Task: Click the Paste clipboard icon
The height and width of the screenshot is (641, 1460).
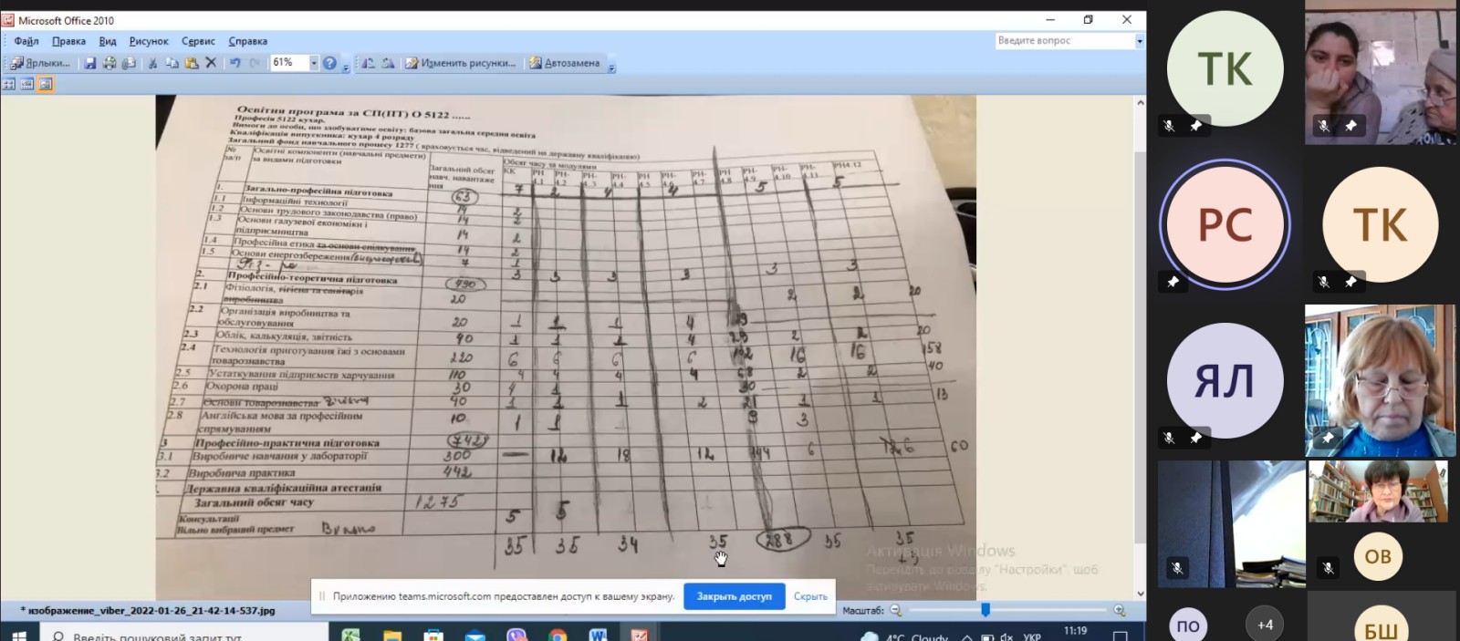Action: point(192,63)
